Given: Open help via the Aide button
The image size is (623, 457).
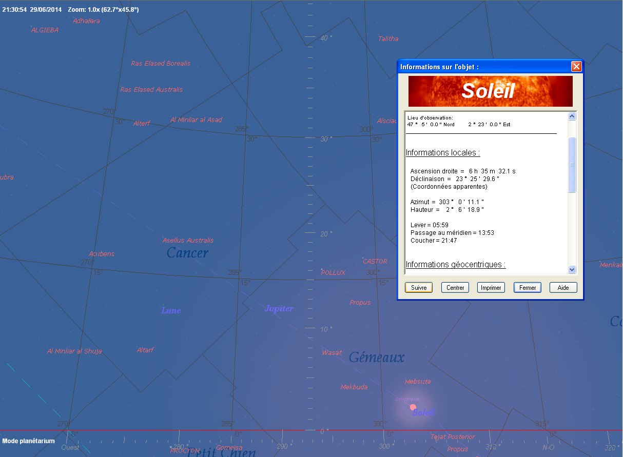Looking at the screenshot, I should pos(563,288).
